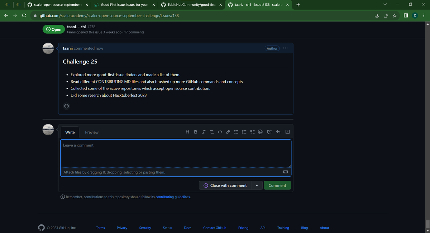Open the Blog footer link
The height and width of the screenshot is (233, 430).
(x=305, y=228)
